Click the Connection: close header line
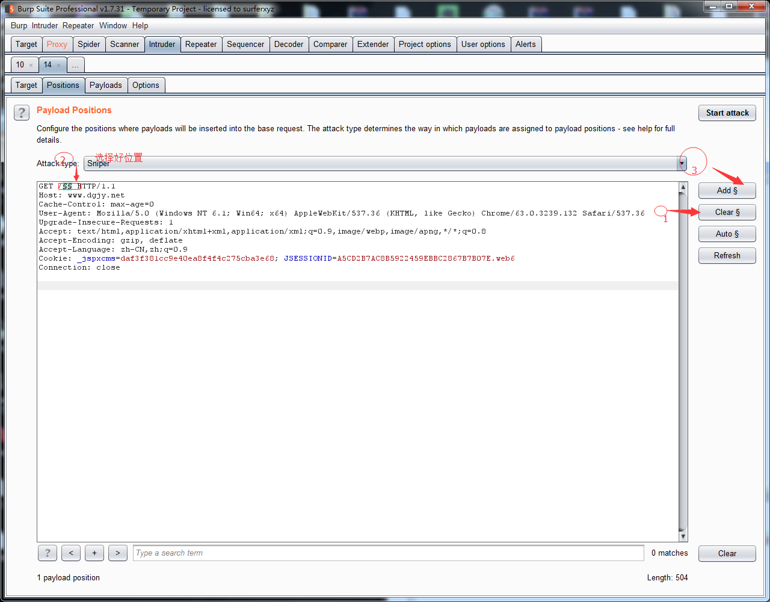 (x=79, y=267)
